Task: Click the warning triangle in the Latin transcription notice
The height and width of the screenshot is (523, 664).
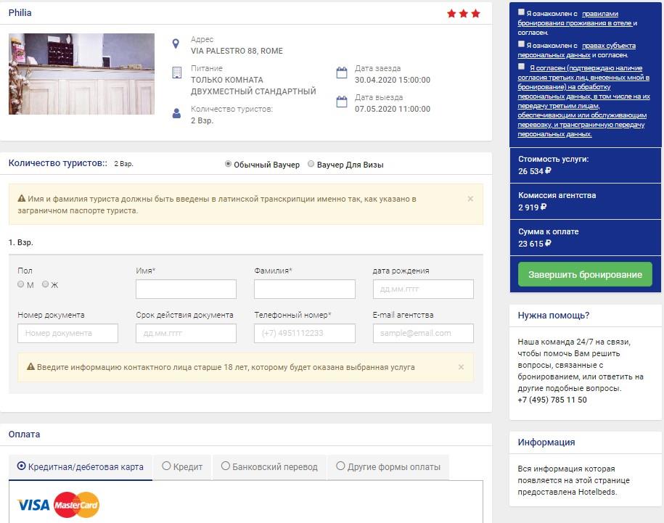Action: coord(22,198)
